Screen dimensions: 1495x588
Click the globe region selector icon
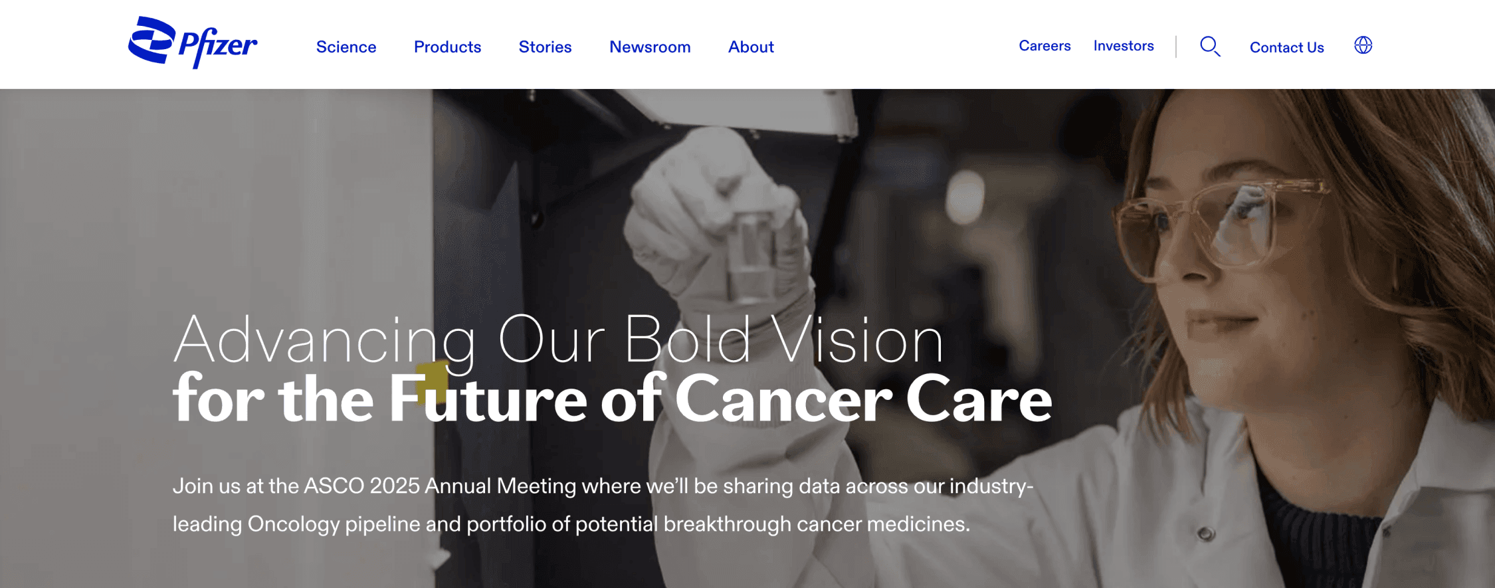1363,45
